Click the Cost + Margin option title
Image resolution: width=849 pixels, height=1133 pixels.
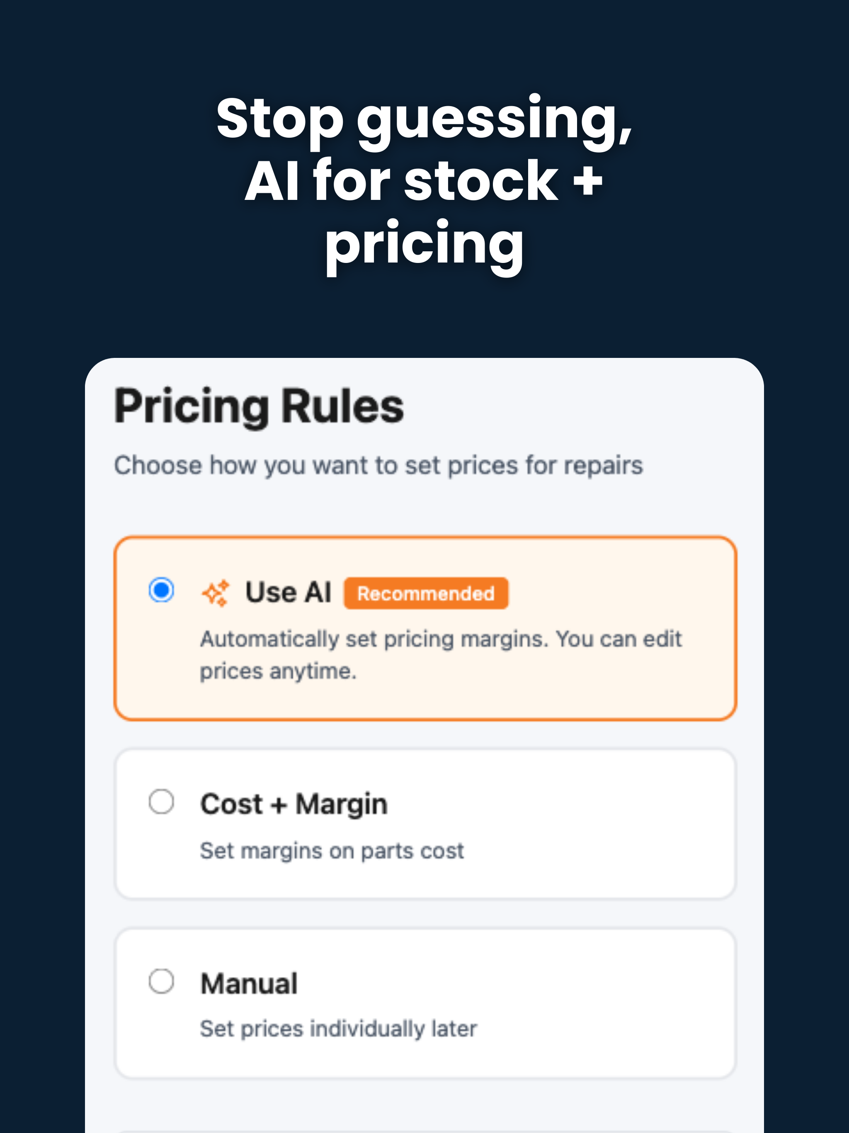(x=294, y=804)
